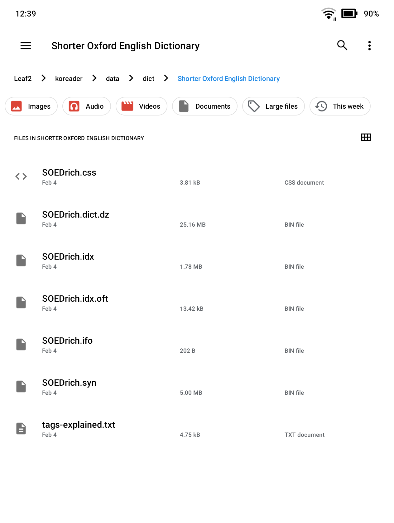Filter by Images chip

31,106
